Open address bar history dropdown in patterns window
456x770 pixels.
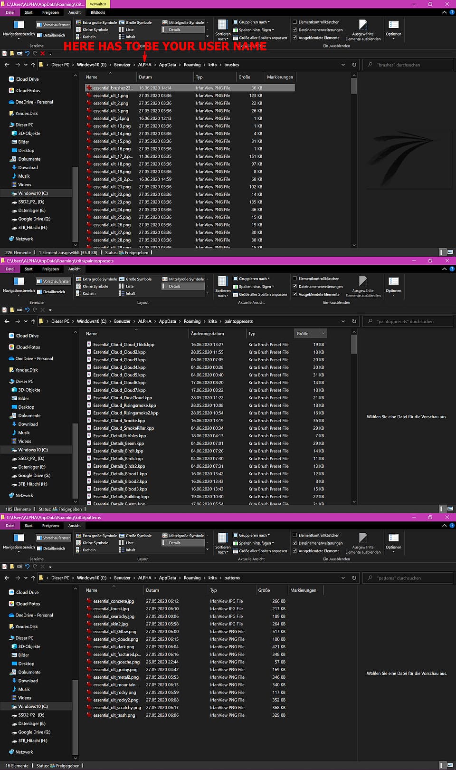click(343, 578)
